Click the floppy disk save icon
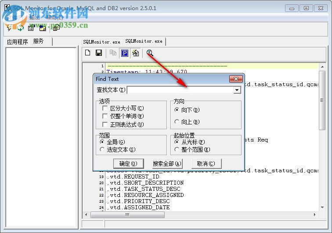The width and height of the screenshot is (332, 233). (99, 53)
